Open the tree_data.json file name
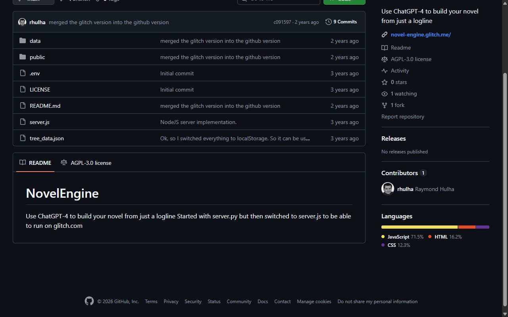Screen dimensions: 508x317 coord(46,138)
